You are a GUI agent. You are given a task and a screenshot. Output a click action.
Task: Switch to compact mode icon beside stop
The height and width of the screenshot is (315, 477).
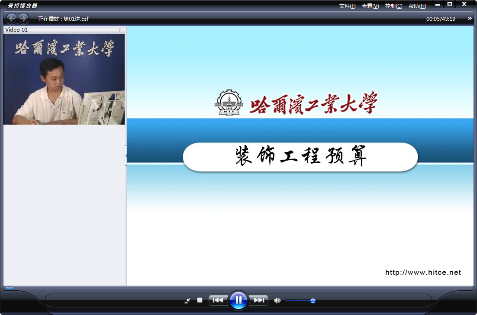click(188, 300)
